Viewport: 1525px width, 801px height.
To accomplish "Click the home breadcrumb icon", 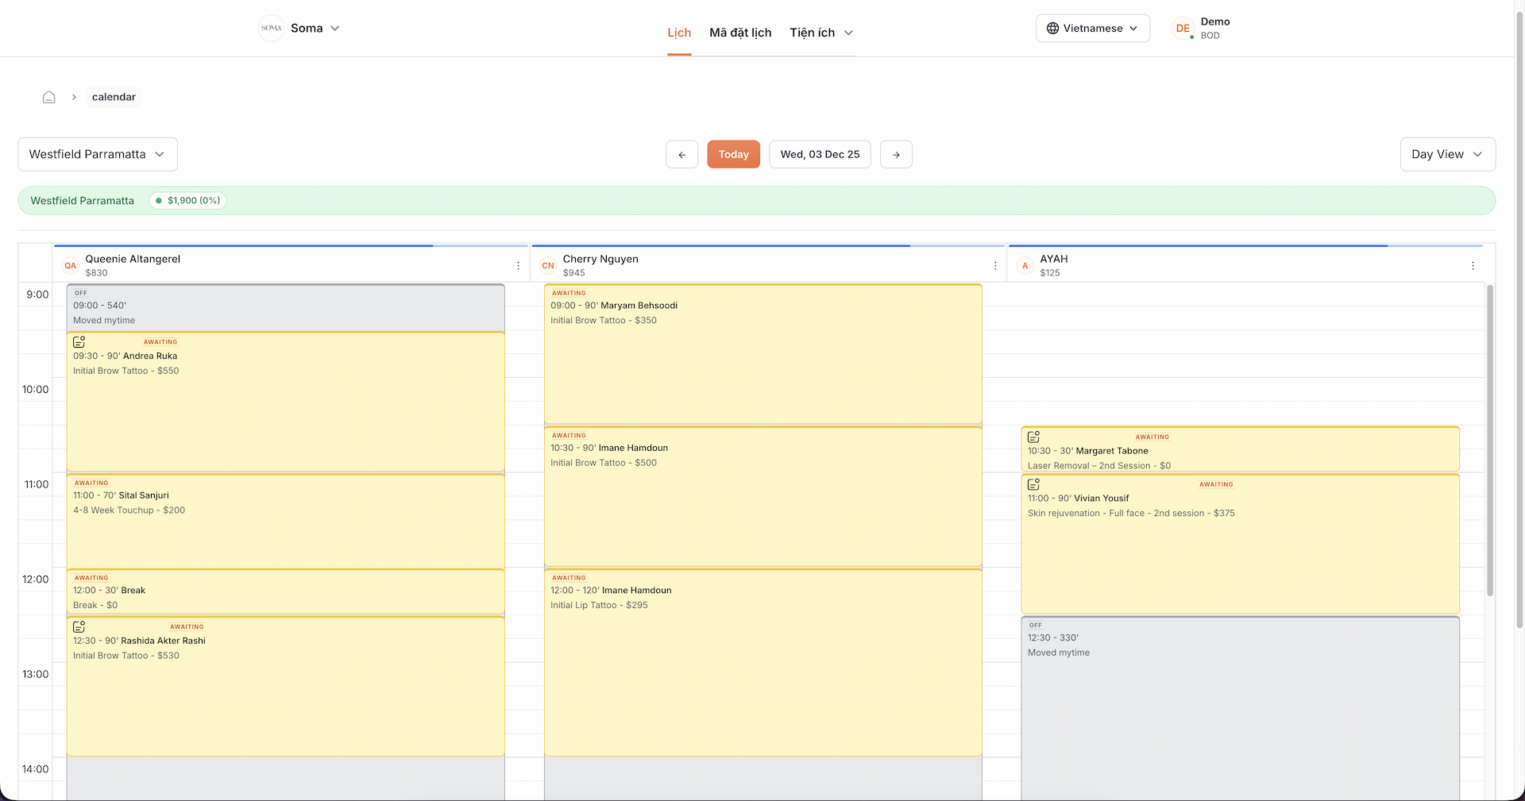I will [49, 97].
